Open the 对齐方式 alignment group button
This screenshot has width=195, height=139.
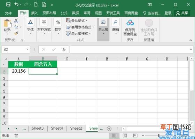pos(44,27)
